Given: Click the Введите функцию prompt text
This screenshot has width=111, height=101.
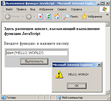Looking at the screenshot, I should click(x=37, y=43).
